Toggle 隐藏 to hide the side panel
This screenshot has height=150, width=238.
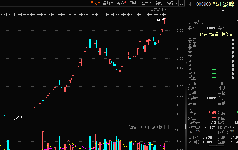(x=170, y=3)
